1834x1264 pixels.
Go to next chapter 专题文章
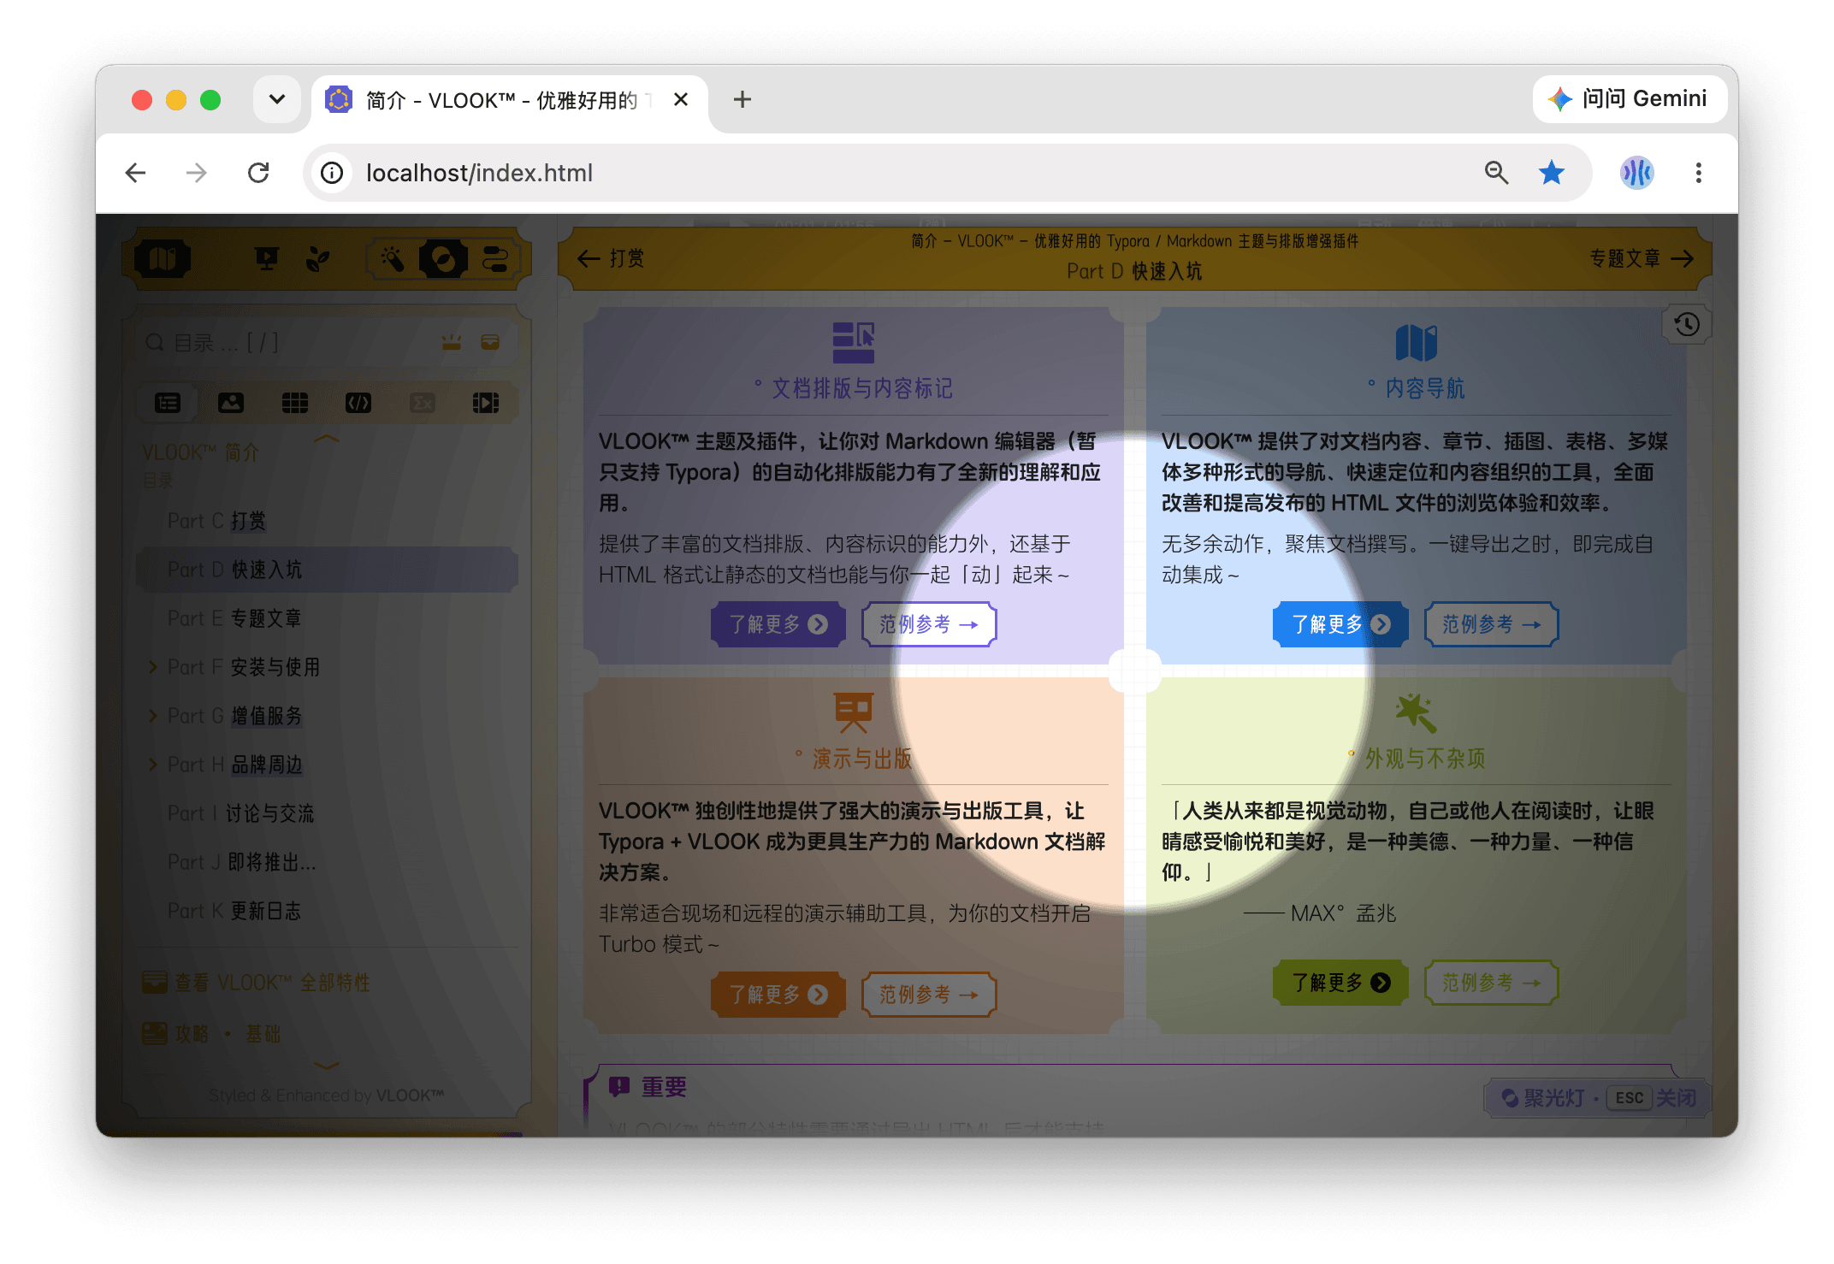coord(1642,258)
